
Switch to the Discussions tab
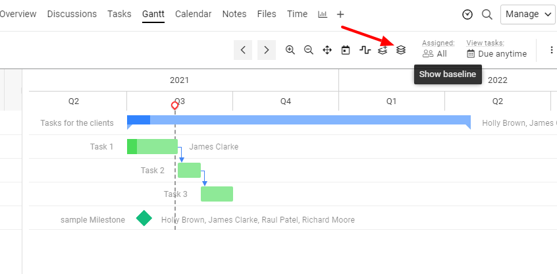pyautogui.click(x=72, y=14)
